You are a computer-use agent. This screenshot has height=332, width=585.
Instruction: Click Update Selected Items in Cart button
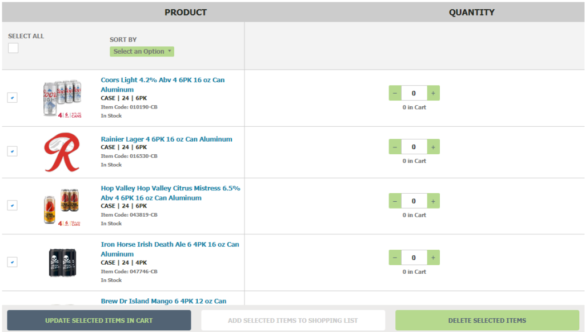99,321
